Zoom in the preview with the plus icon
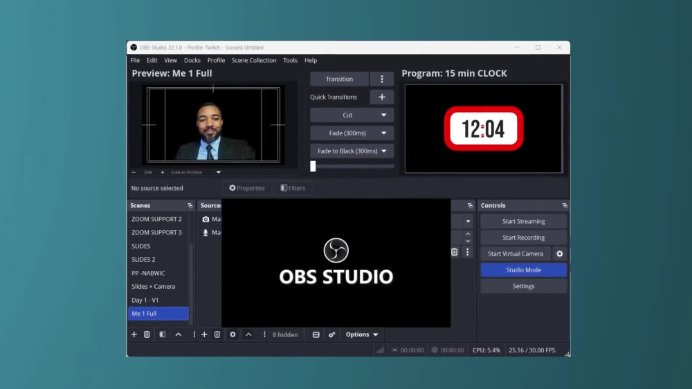 click(x=163, y=172)
